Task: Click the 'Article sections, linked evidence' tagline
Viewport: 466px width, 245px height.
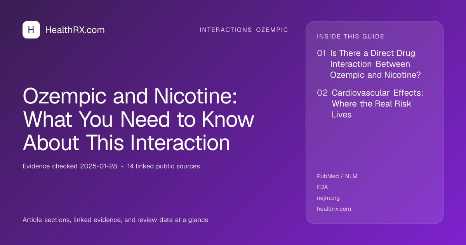Action: coord(115,220)
